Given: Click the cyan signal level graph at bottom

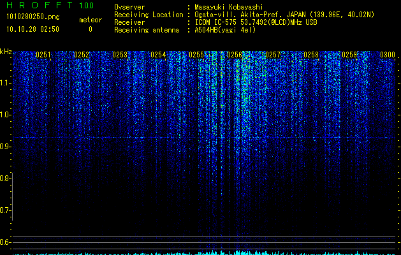Looking at the screenshot, I should tap(204, 253).
